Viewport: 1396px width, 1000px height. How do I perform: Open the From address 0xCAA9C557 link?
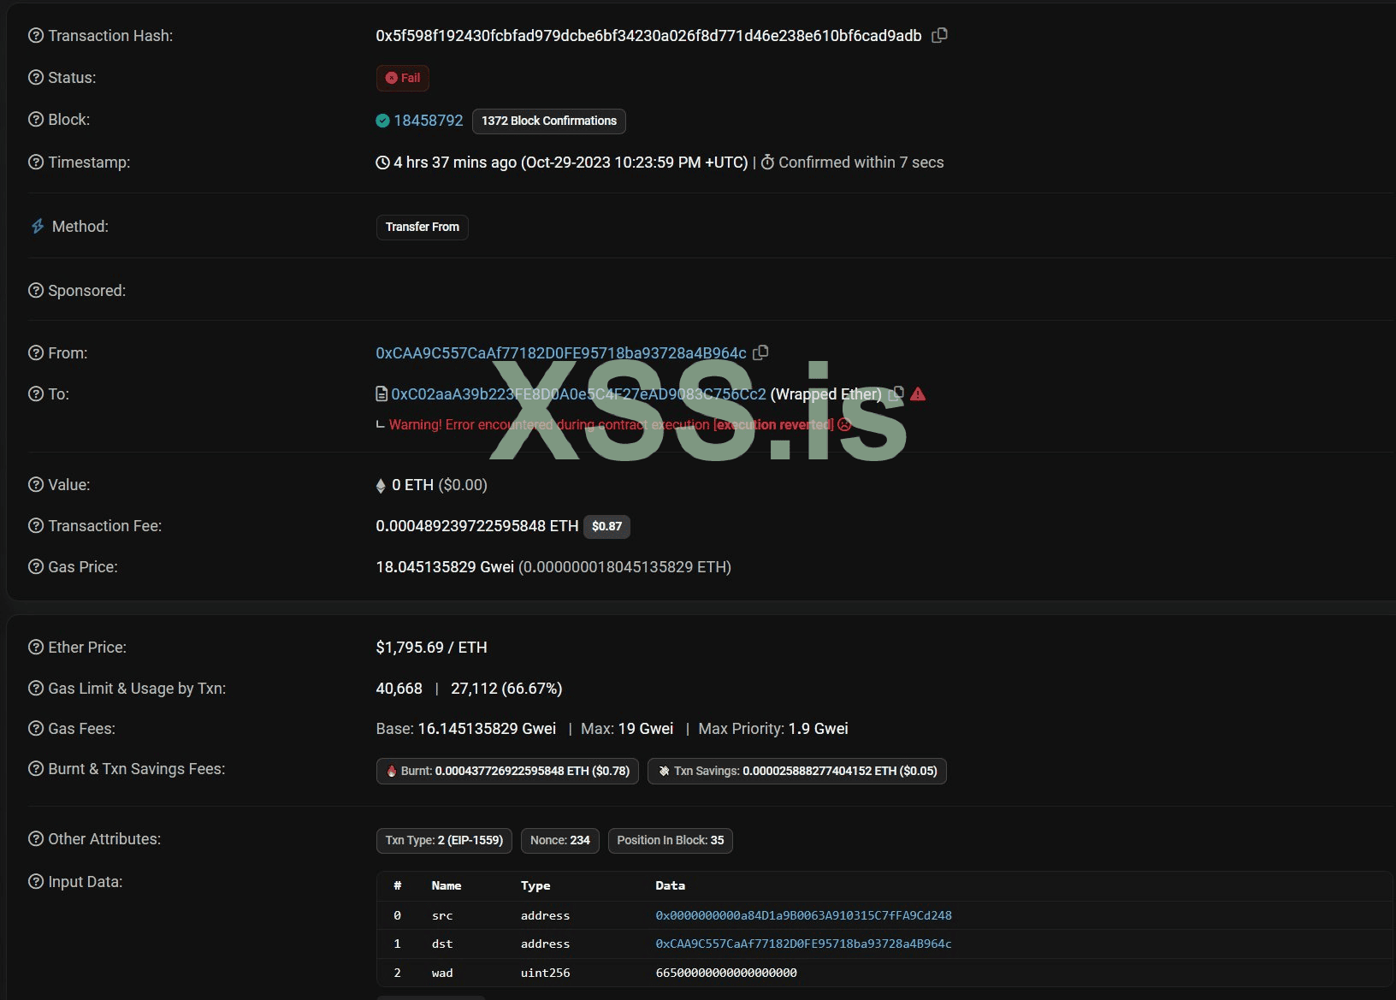pyautogui.click(x=561, y=353)
